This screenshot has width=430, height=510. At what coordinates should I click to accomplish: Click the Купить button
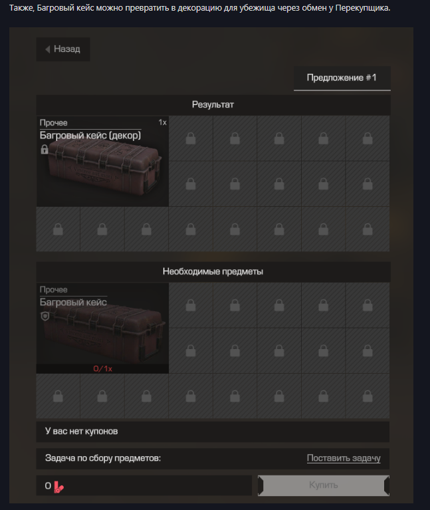[324, 485]
